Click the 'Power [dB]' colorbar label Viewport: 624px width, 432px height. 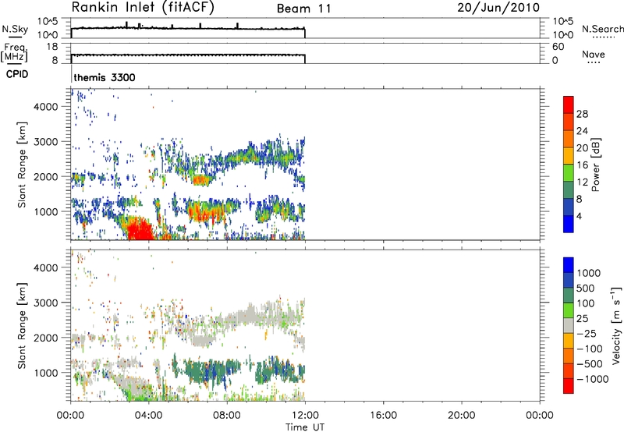point(595,165)
